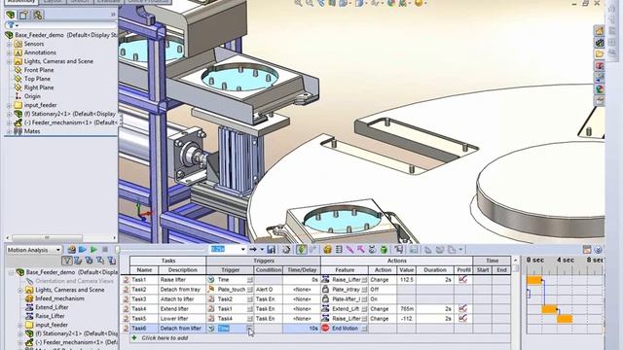Open feature picker for End Motion row
Image resolution: width=623 pixels, height=350 pixels.
coord(364,329)
